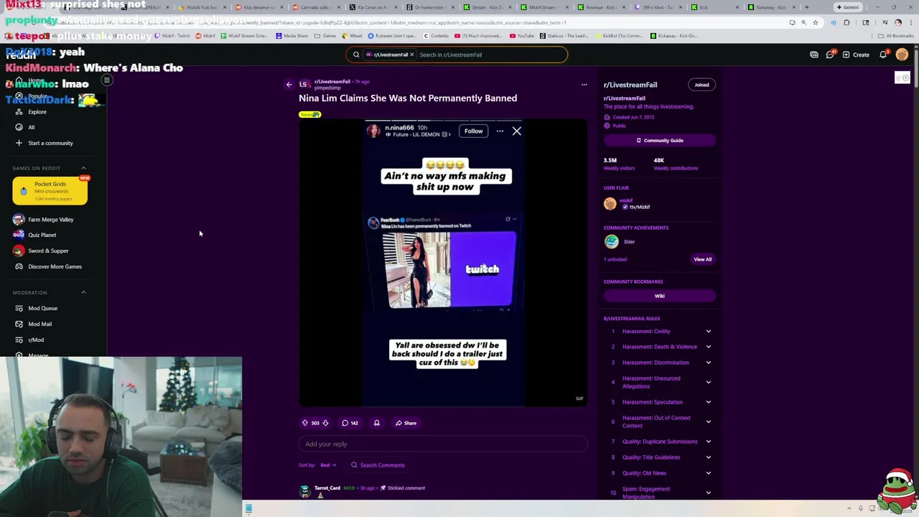This screenshot has height=517, width=919.
Task: Select Start a community
Action: pos(50,143)
